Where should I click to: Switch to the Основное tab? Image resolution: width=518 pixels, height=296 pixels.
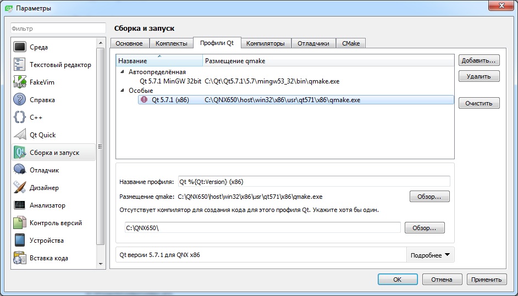click(x=129, y=43)
